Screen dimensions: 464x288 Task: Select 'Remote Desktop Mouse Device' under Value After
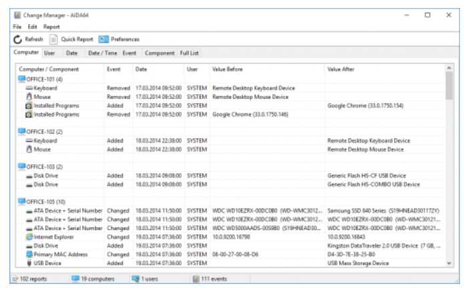click(365, 149)
